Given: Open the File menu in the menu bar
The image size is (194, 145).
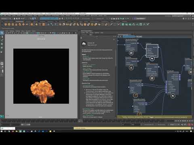Looking at the screenshot, I should pyautogui.click(x=1, y=16).
